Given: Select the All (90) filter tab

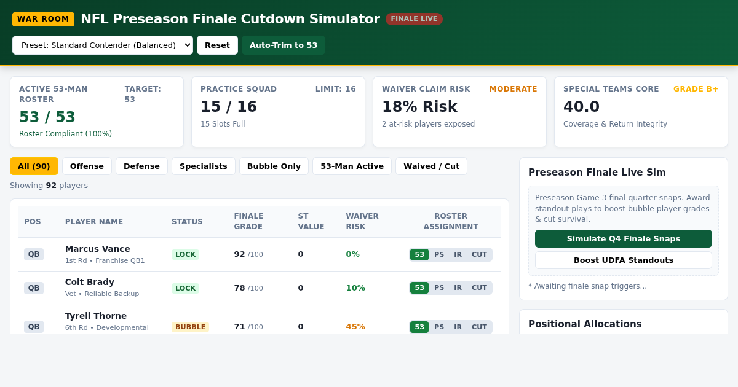Looking at the screenshot, I should point(34,166).
